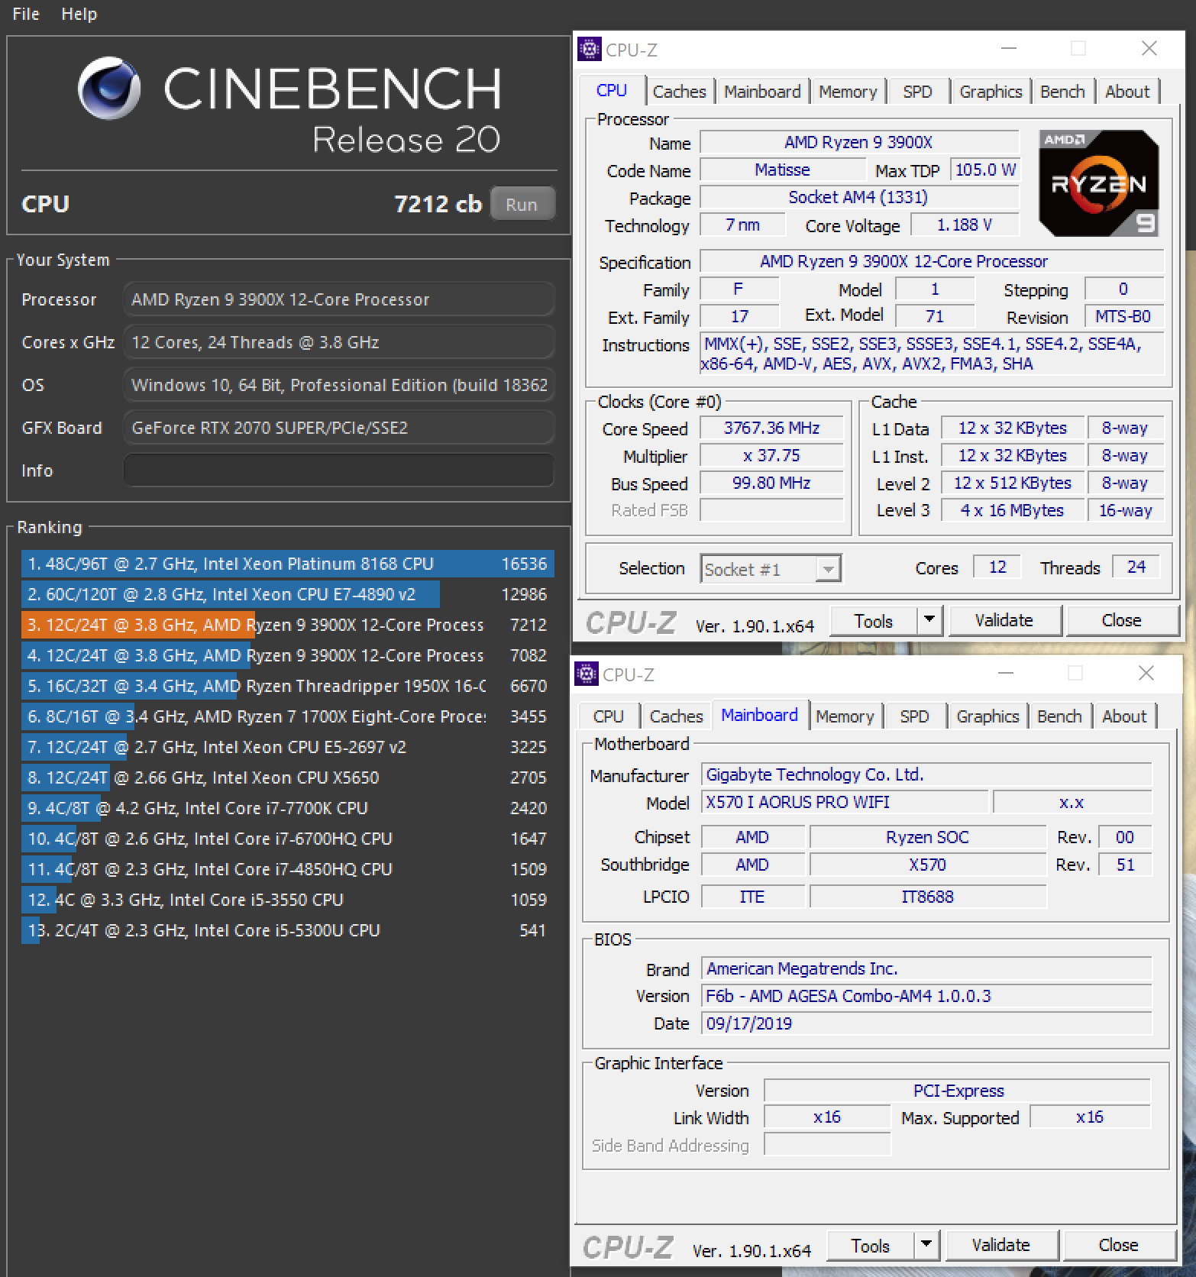Open About tab in lower CPU-Z window
The height and width of the screenshot is (1277, 1196).
tap(1124, 716)
